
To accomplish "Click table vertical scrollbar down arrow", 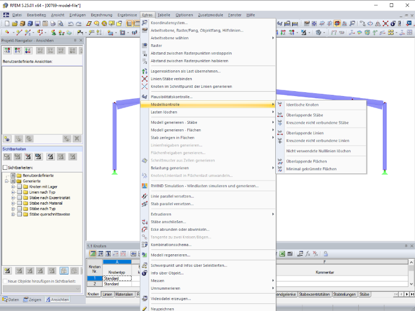I will tap(411, 284).
